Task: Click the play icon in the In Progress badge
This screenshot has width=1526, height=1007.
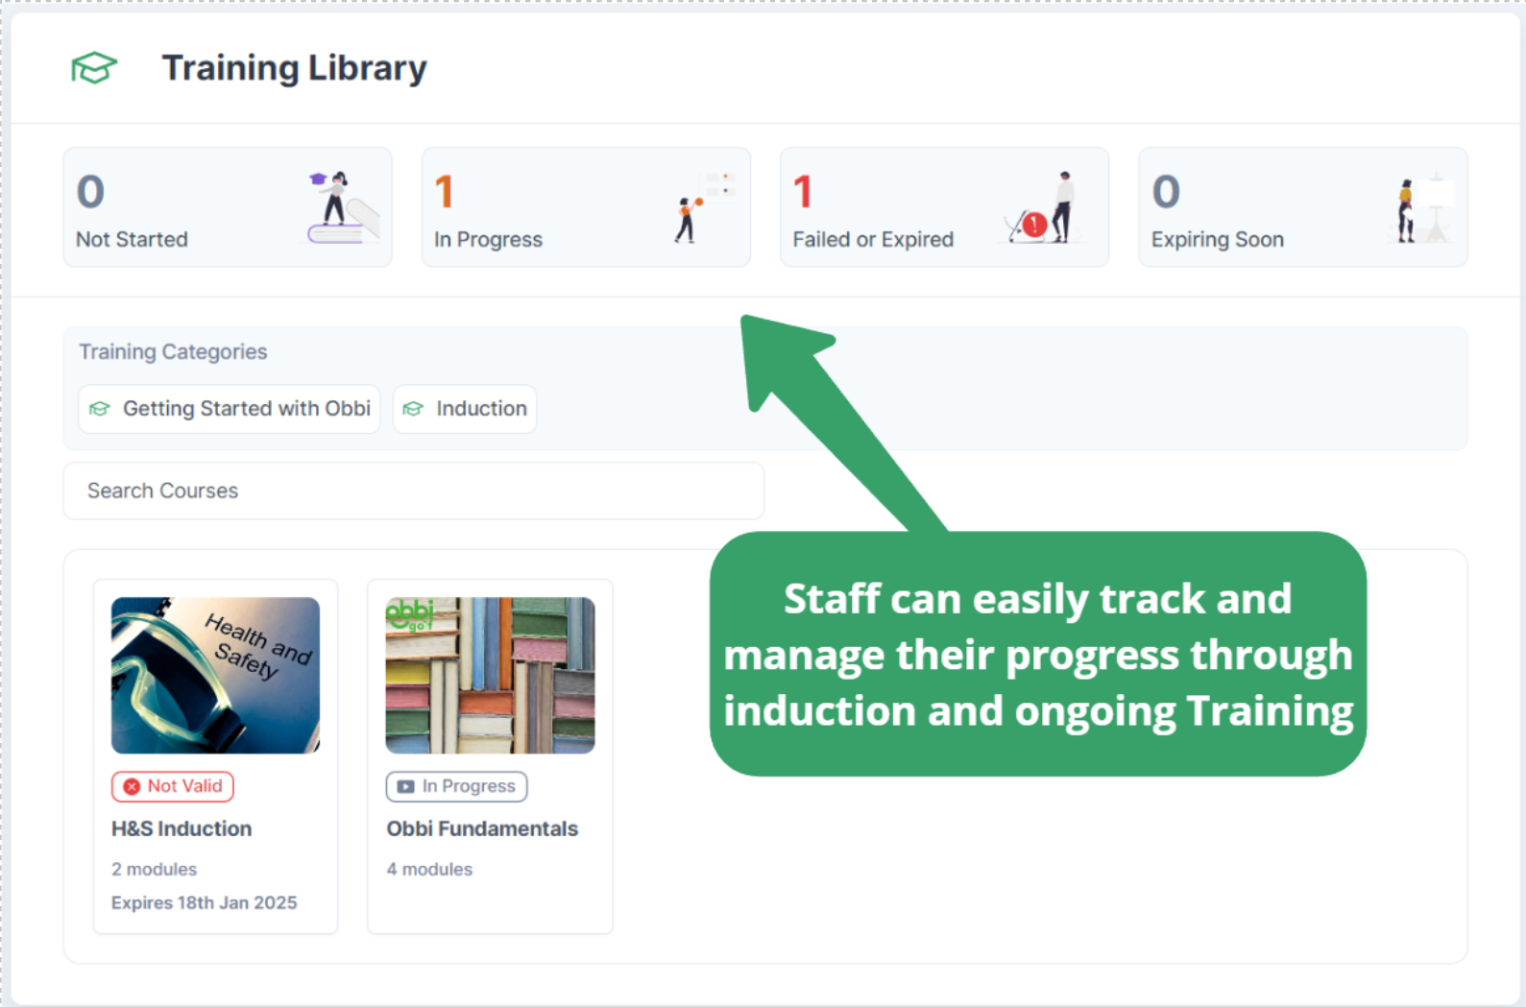Action: [x=406, y=786]
